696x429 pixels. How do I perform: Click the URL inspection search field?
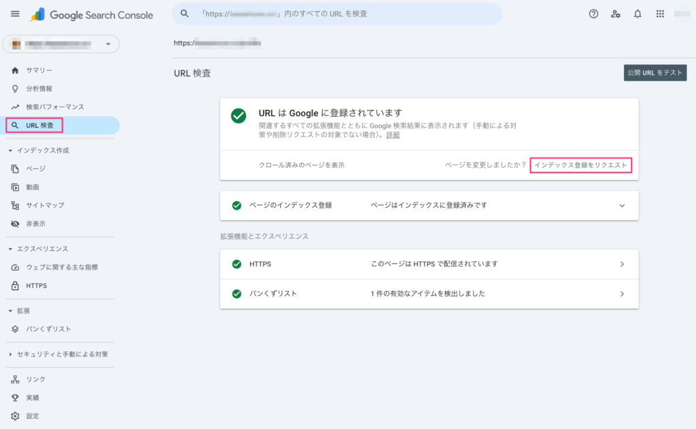(340, 13)
